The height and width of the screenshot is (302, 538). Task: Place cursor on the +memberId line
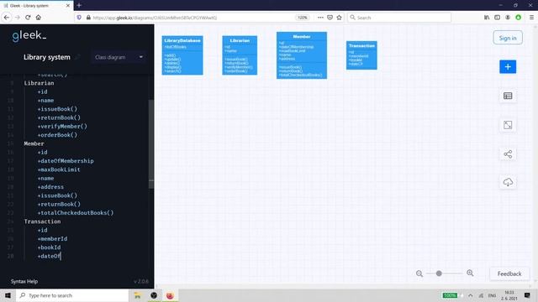pyautogui.click(x=52, y=238)
